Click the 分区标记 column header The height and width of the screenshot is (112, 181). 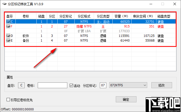tap(66, 16)
